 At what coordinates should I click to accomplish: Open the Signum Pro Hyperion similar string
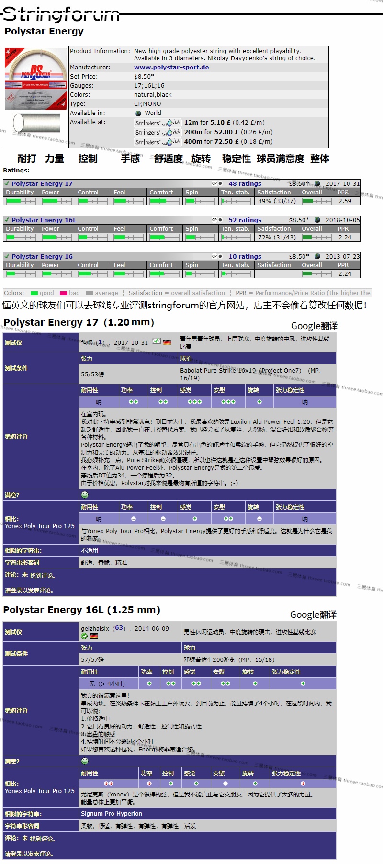click(112, 813)
